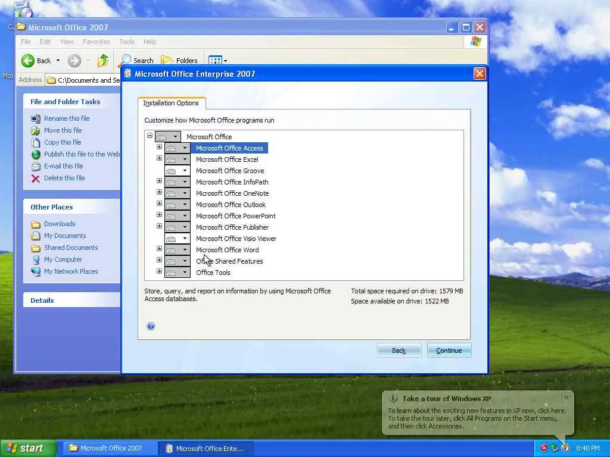Click the green Back arrow in Explorer
610x457 pixels.
[28, 61]
